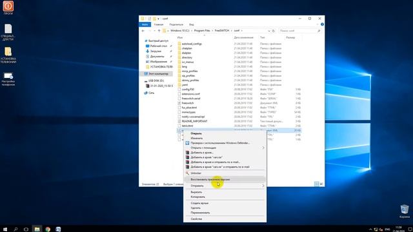This screenshot has height=232, width=413.
Task: Open the Windows Start menu
Action: click(5, 229)
